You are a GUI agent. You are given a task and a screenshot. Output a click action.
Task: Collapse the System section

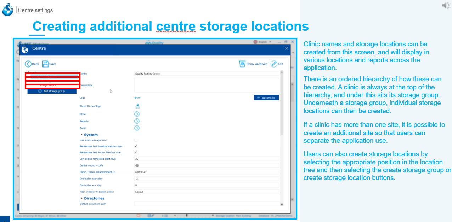click(82, 135)
